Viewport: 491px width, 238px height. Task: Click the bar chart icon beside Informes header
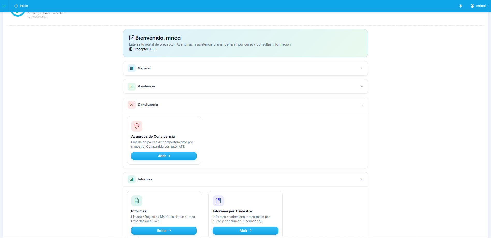(131, 179)
